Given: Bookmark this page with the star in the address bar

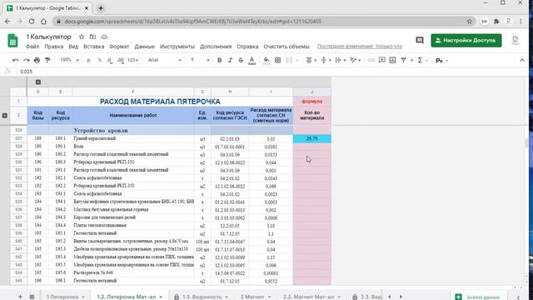Looking at the screenshot, I should coord(470,22).
